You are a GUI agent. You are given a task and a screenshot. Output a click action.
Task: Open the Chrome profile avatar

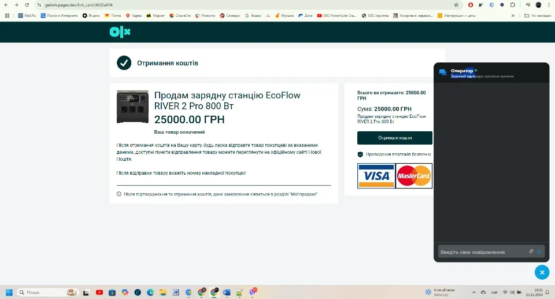click(x=538, y=5)
